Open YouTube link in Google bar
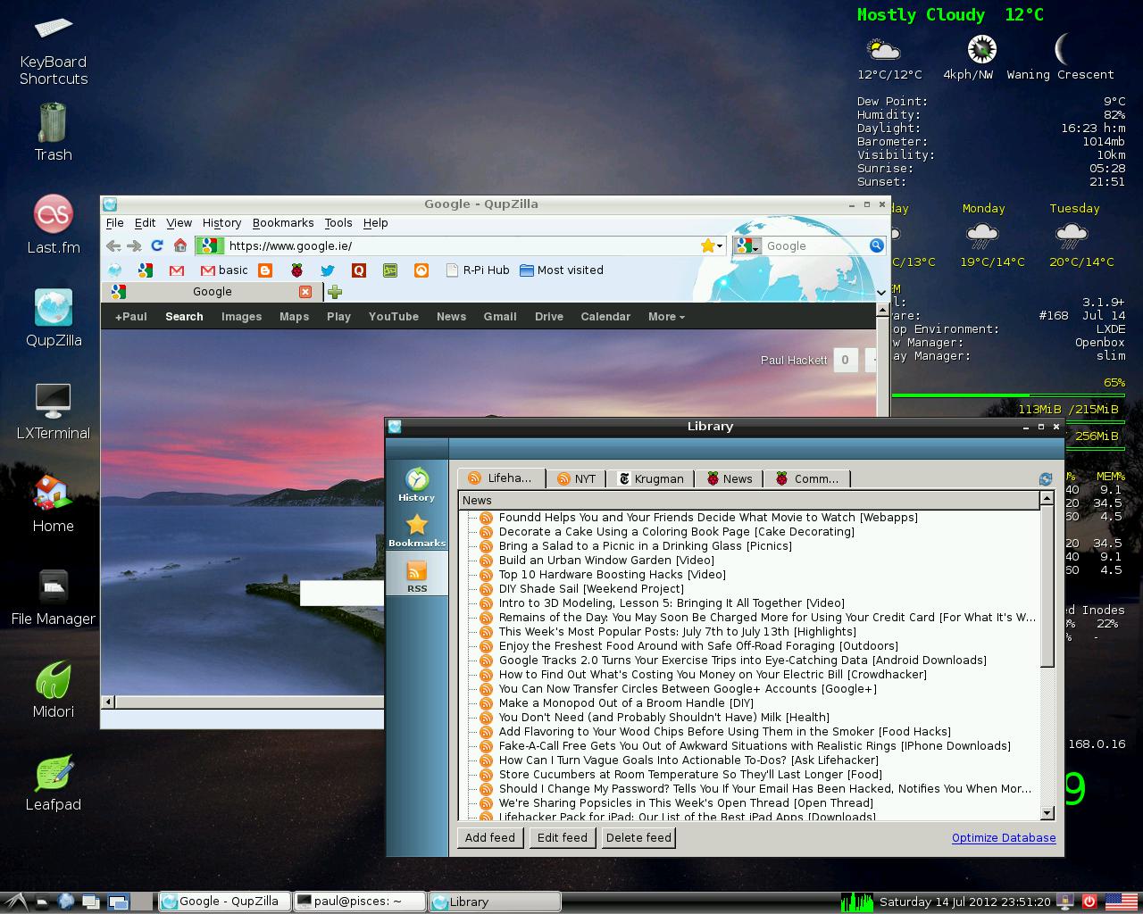Image resolution: width=1143 pixels, height=914 pixels. [x=394, y=317]
